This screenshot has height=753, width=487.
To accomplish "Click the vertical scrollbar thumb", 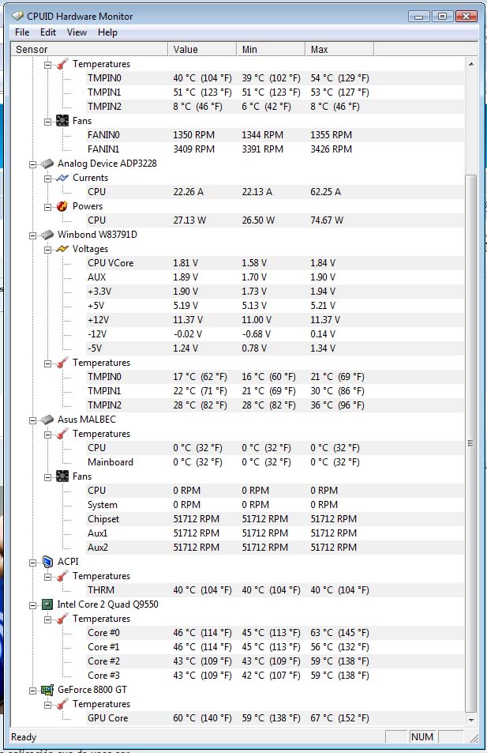I will (x=471, y=442).
